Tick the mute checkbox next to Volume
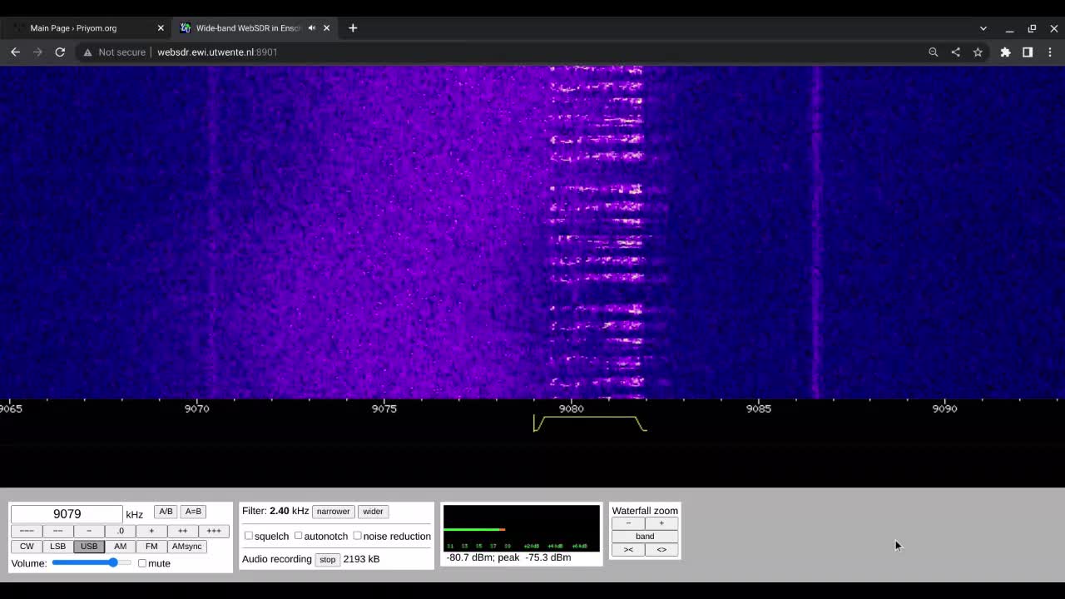 tap(142, 563)
